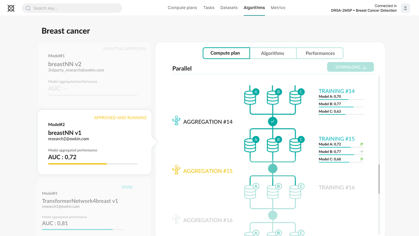
Task: Click the Model B: 0,77 text under Training #15
Action: [x=330, y=152]
